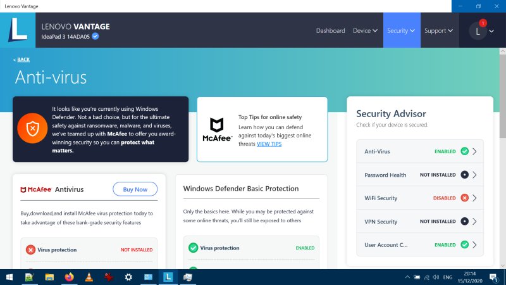Image resolution: width=506 pixels, height=285 pixels.
Task: Open the Action Center notifications icon
Action: click(x=493, y=277)
